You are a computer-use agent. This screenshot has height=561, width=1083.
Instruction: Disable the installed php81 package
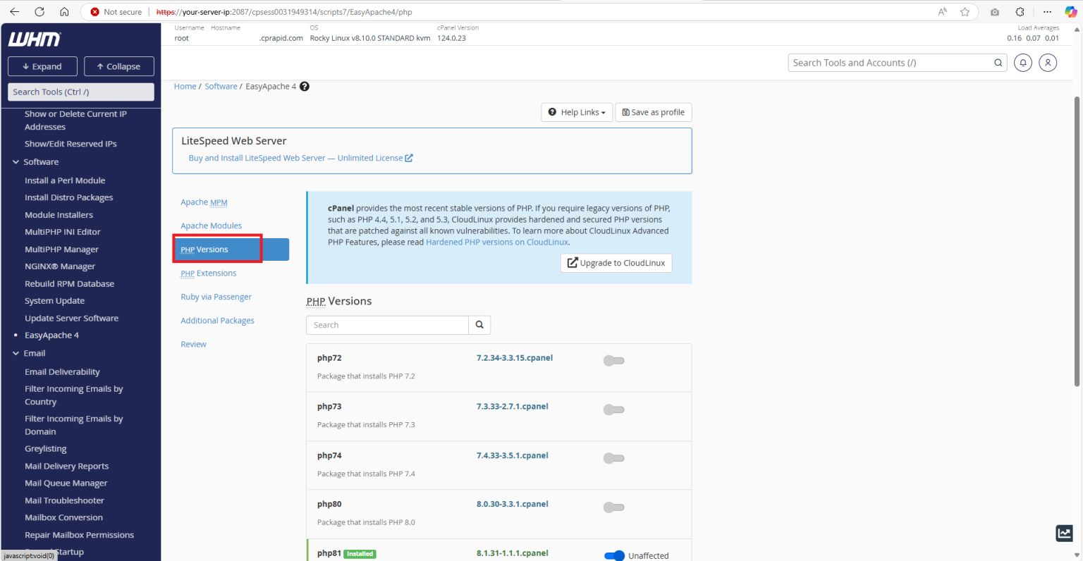(x=614, y=555)
